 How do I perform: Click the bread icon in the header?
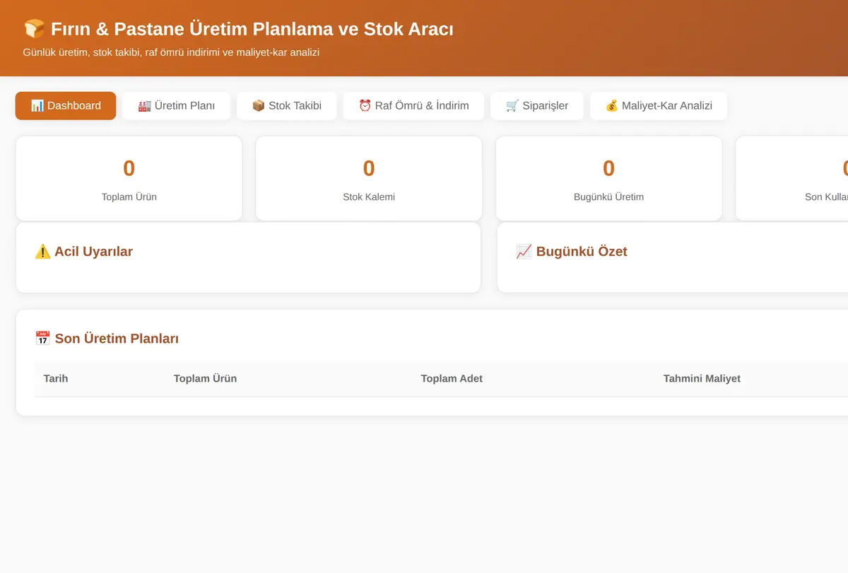[35, 29]
